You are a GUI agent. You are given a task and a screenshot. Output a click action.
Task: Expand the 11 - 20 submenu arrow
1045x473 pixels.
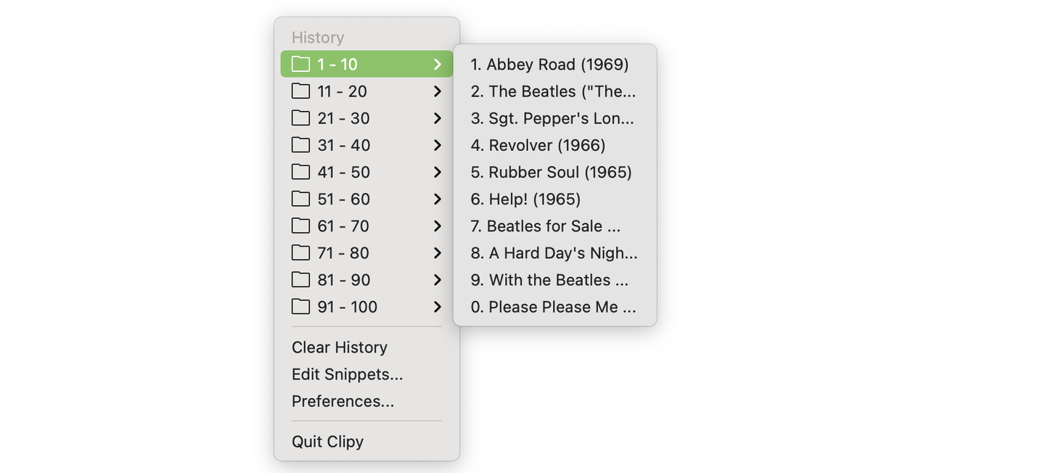(437, 91)
